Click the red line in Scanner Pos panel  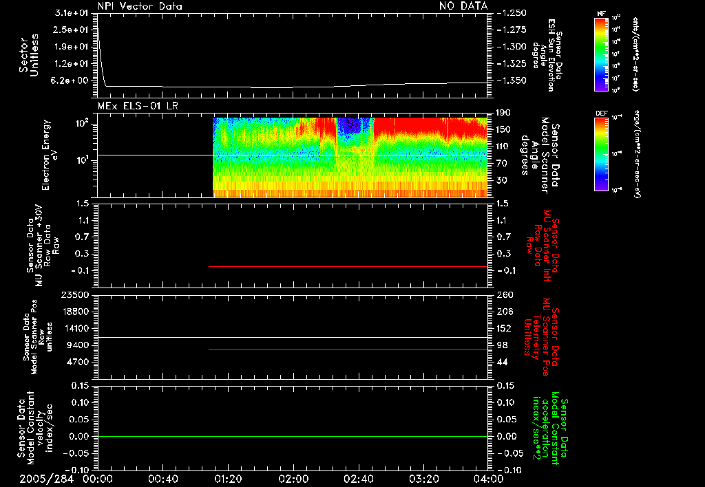click(x=348, y=349)
